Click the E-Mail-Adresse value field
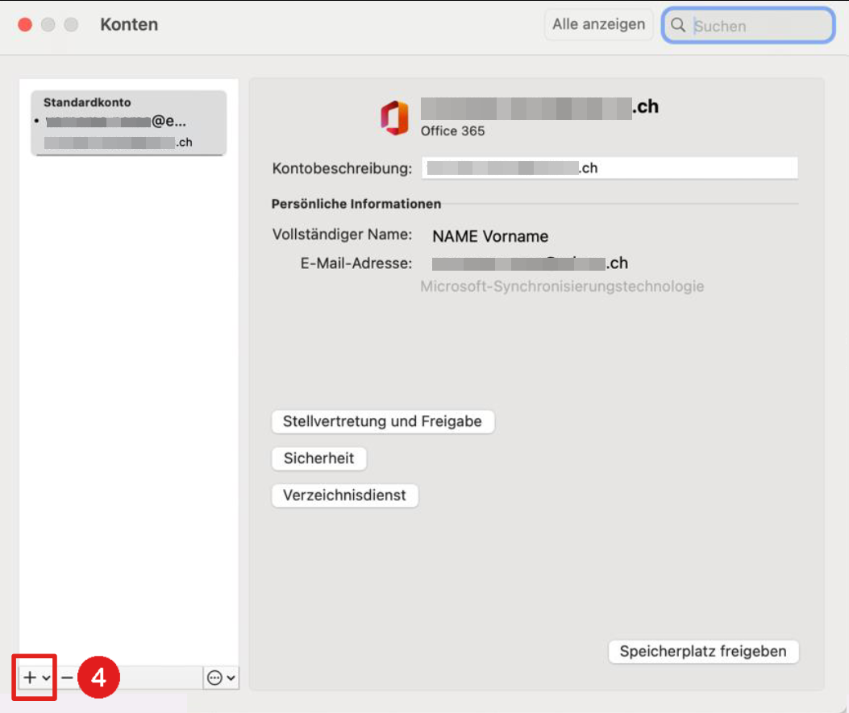This screenshot has width=849, height=713. pos(529,263)
